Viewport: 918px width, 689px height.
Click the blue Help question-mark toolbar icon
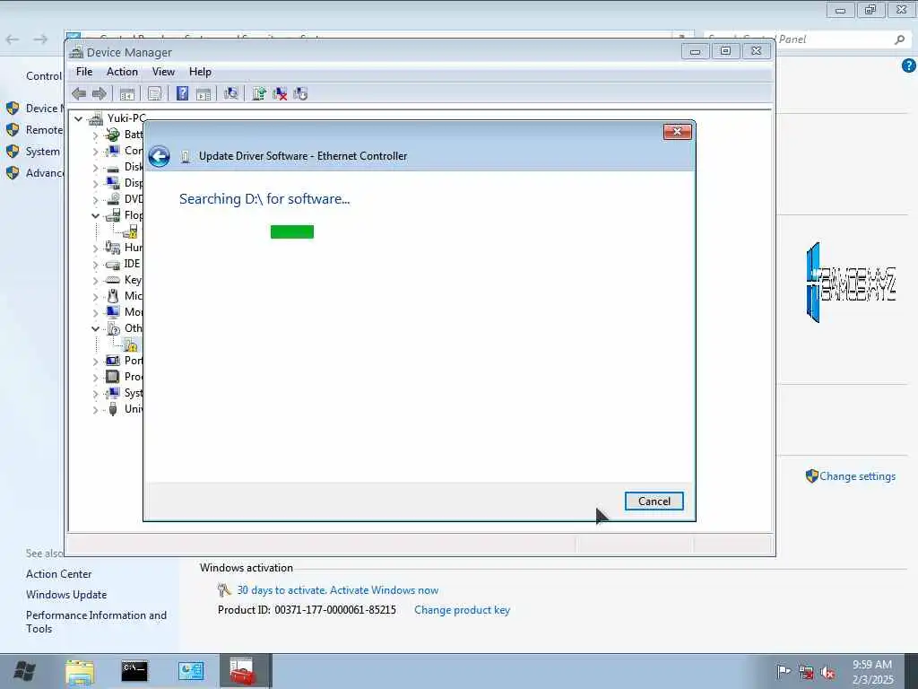coord(183,93)
